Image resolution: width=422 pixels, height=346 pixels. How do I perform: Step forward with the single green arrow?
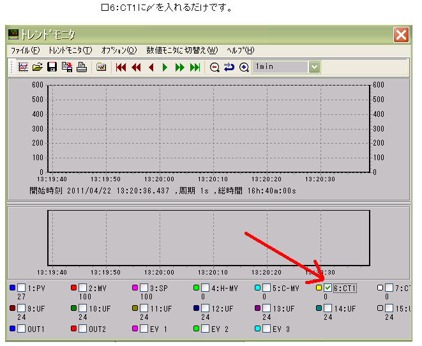pyautogui.click(x=165, y=67)
